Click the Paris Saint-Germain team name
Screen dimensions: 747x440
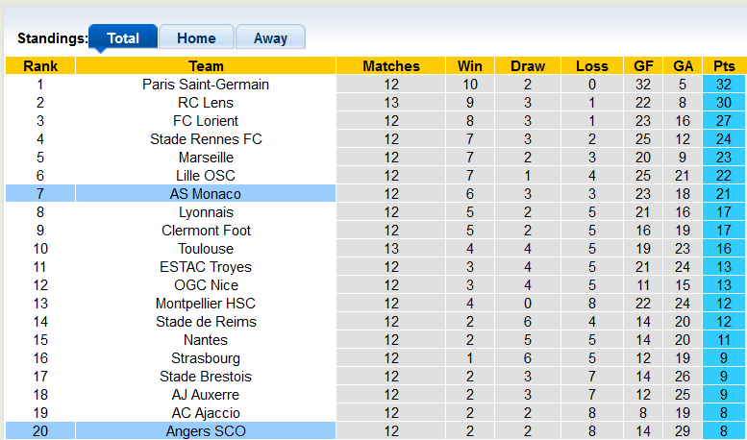point(206,85)
